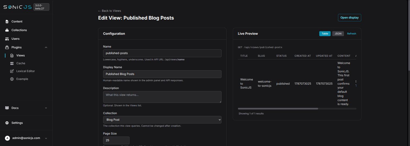
Task: Click the Views page icon
Action: (x=12, y=55)
